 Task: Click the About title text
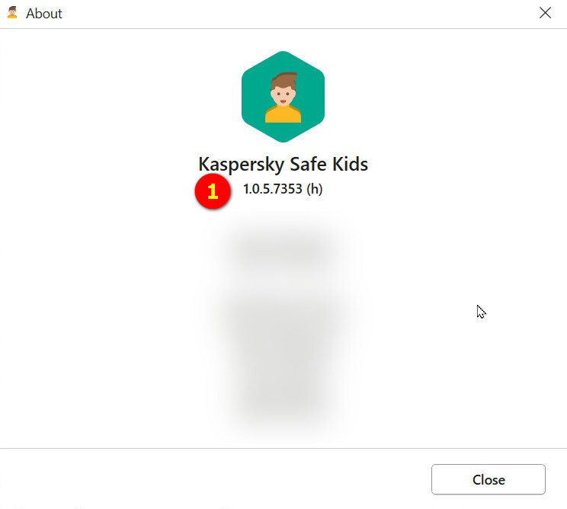44,14
